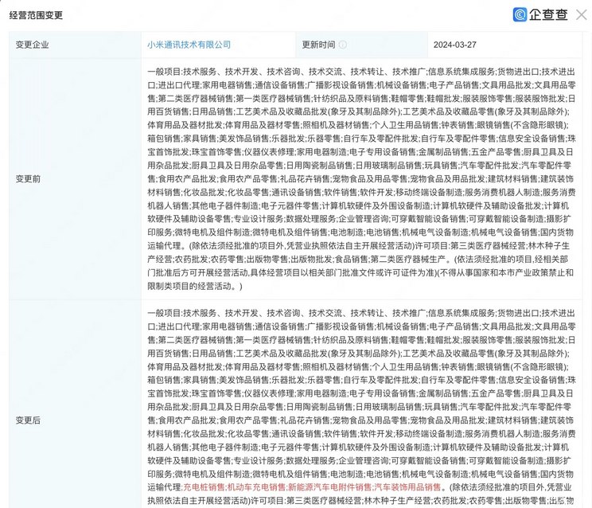592x508 pixels.
Task: Click the 变更后 business scope paragraph
Action: point(360,398)
